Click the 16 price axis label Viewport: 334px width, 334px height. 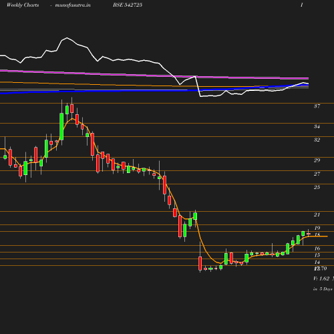point(317,248)
